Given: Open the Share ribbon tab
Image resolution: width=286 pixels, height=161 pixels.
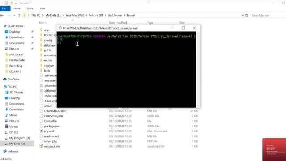Looking at the screenshot, I should 30,8.
